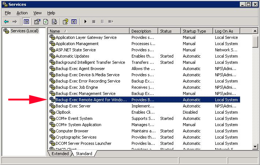This screenshot has width=260, height=165.
Task: Click the gear icon for Computer Browser
Action: point(52,131)
